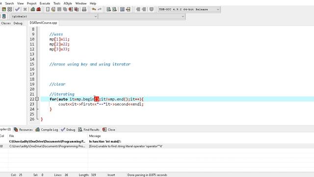
Task: Click the greyed Save icon
Action: [x=59, y=9]
